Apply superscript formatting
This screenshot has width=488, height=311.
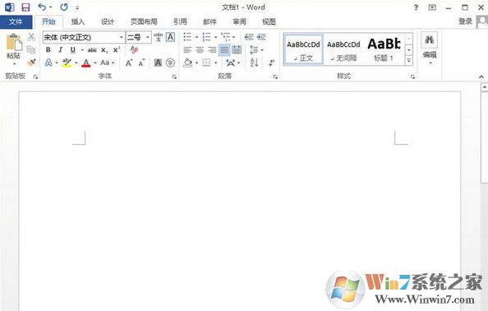(x=117, y=50)
